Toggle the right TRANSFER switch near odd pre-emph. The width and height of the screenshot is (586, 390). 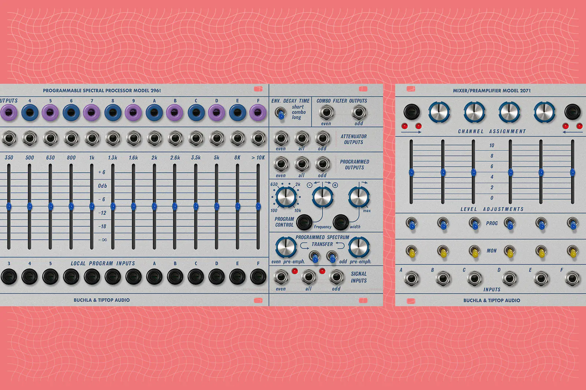click(331, 257)
